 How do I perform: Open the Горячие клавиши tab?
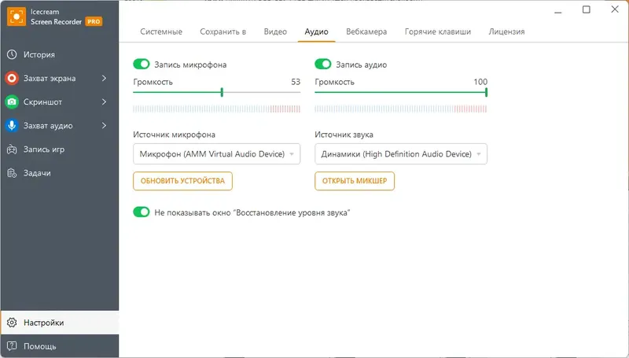(438, 31)
